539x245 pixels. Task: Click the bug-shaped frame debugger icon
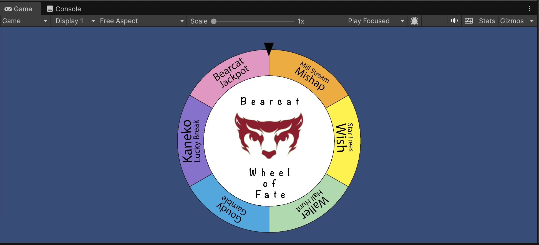click(x=414, y=21)
